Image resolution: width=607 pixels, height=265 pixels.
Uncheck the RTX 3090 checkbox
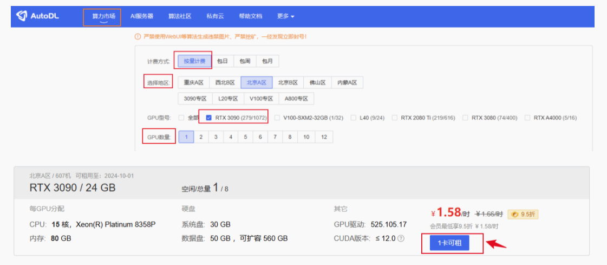coord(208,118)
